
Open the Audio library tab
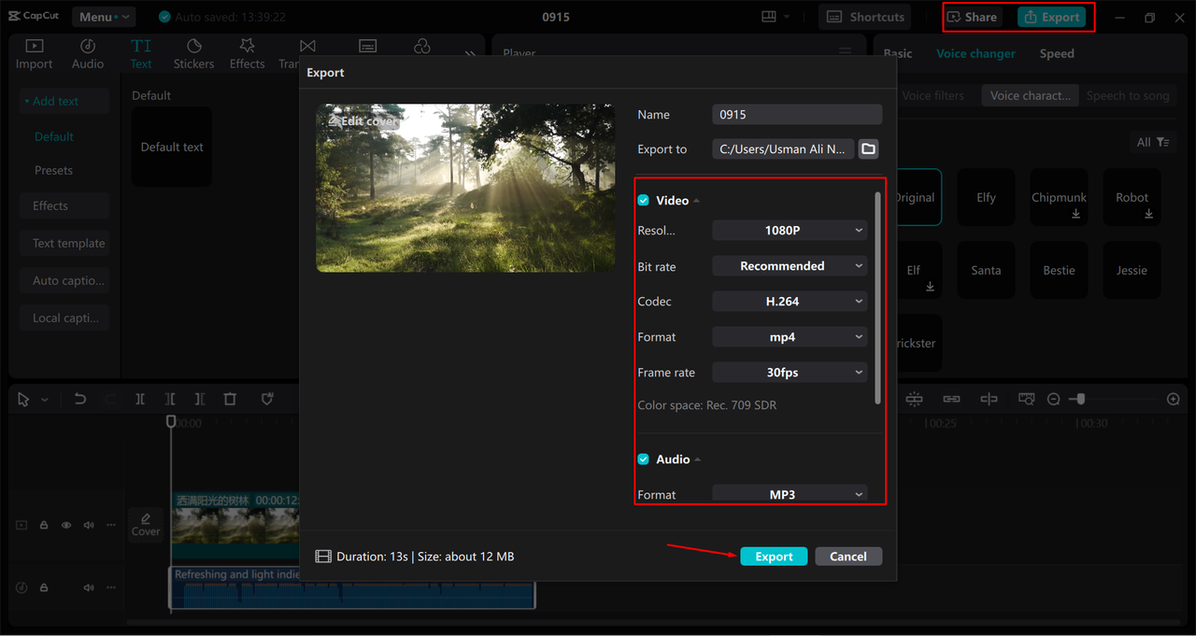[x=88, y=54]
